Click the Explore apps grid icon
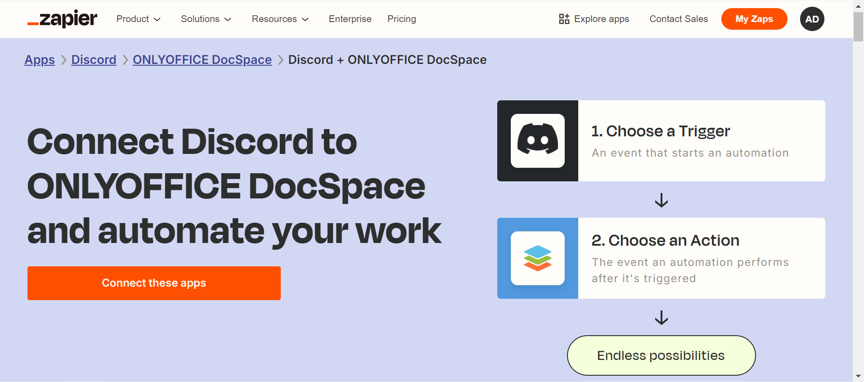 564,19
